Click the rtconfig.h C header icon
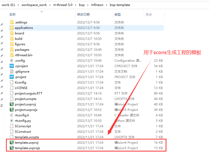Image resolution: width=209 pixels, height=152 pixels. [11, 115]
